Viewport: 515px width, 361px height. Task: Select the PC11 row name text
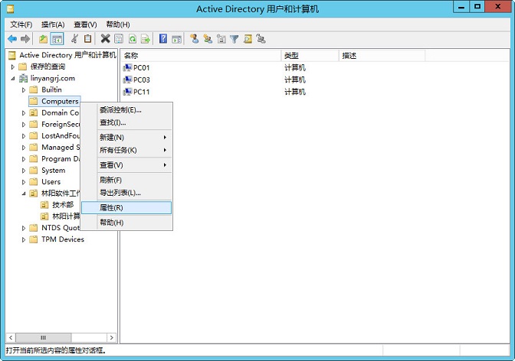click(141, 92)
